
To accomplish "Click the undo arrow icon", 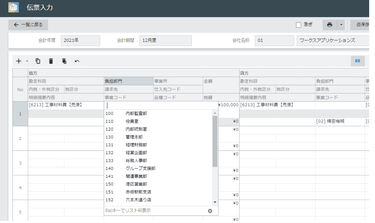I will (x=76, y=61).
